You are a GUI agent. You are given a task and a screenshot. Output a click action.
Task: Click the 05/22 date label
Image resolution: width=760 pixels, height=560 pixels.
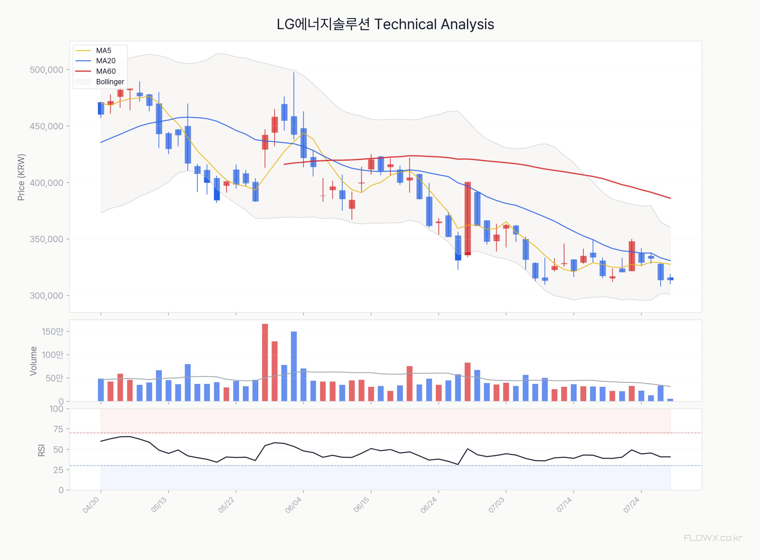pyautogui.click(x=226, y=505)
